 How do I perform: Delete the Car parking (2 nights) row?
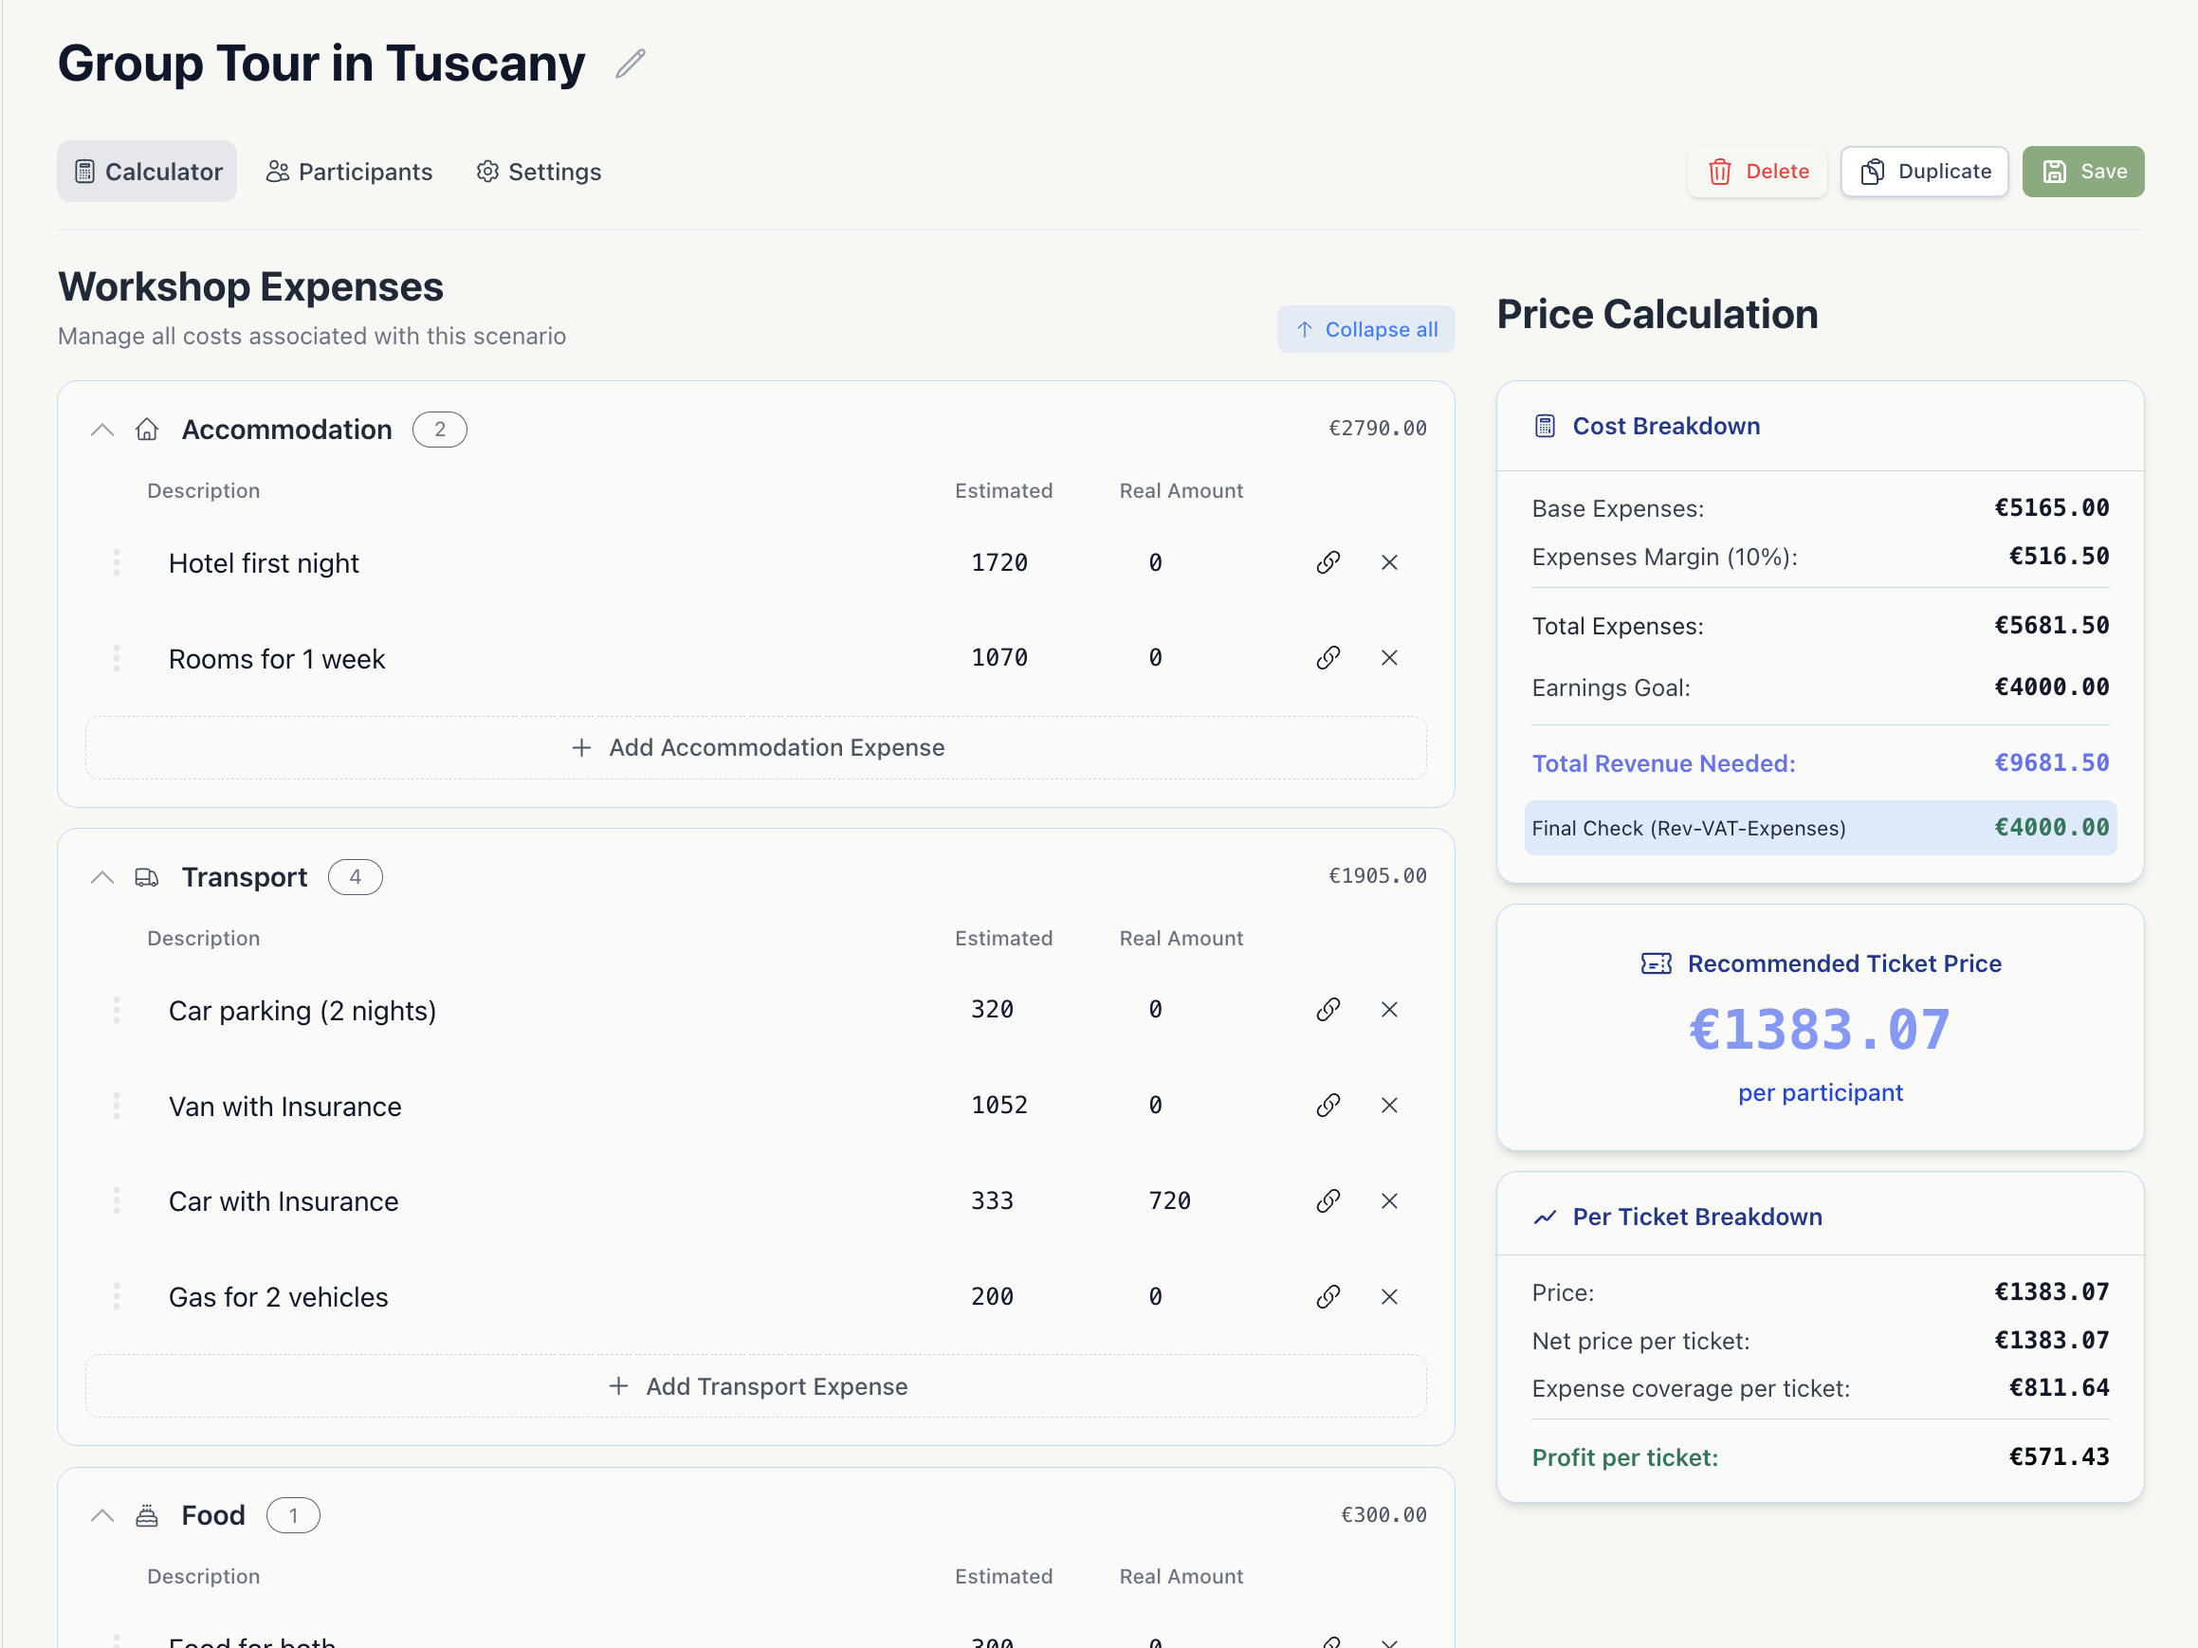(x=1389, y=1009)
